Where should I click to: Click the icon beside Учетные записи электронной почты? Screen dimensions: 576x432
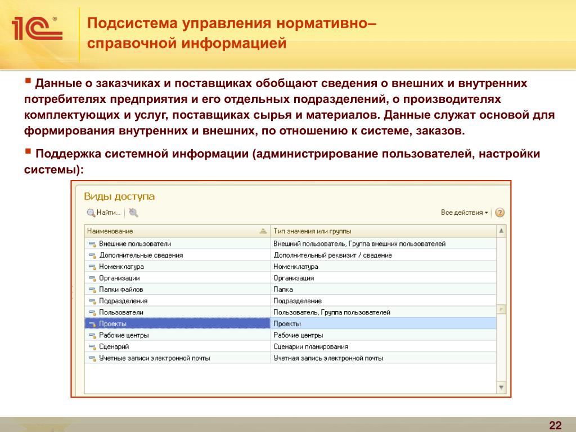(x=92, y=358)
